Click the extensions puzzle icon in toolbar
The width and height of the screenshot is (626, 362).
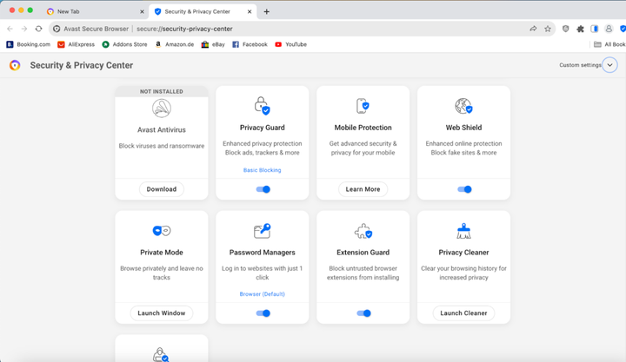(x=580, y=29)
